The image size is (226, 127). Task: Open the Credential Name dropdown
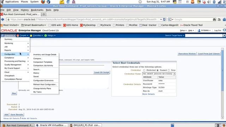159,74
